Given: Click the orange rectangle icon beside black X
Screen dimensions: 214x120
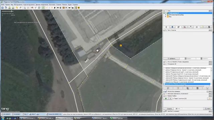Looking at the screenshot, I should (x=64, y=8).
